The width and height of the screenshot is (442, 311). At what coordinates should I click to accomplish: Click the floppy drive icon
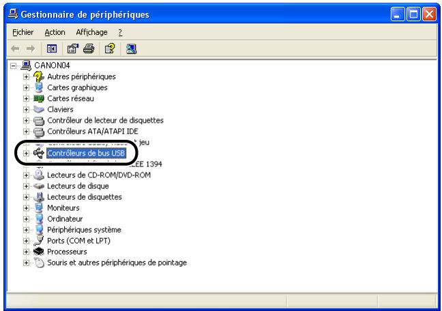click(39, 197)
